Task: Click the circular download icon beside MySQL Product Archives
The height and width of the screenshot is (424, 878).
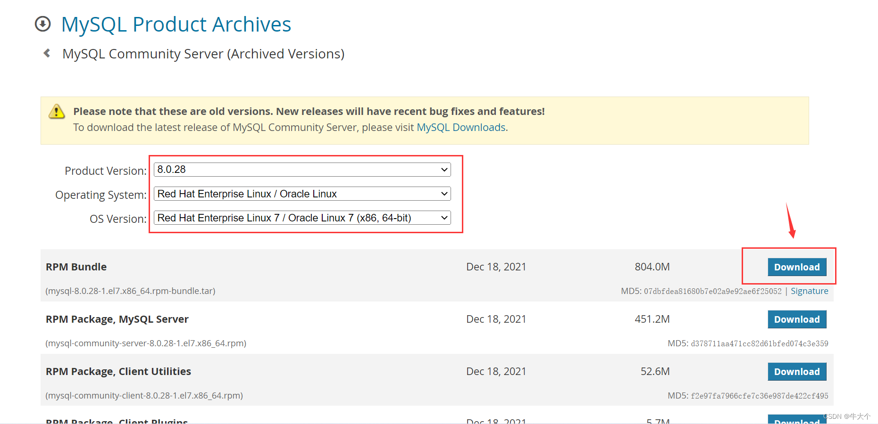Action: click(x=42, y=24)
